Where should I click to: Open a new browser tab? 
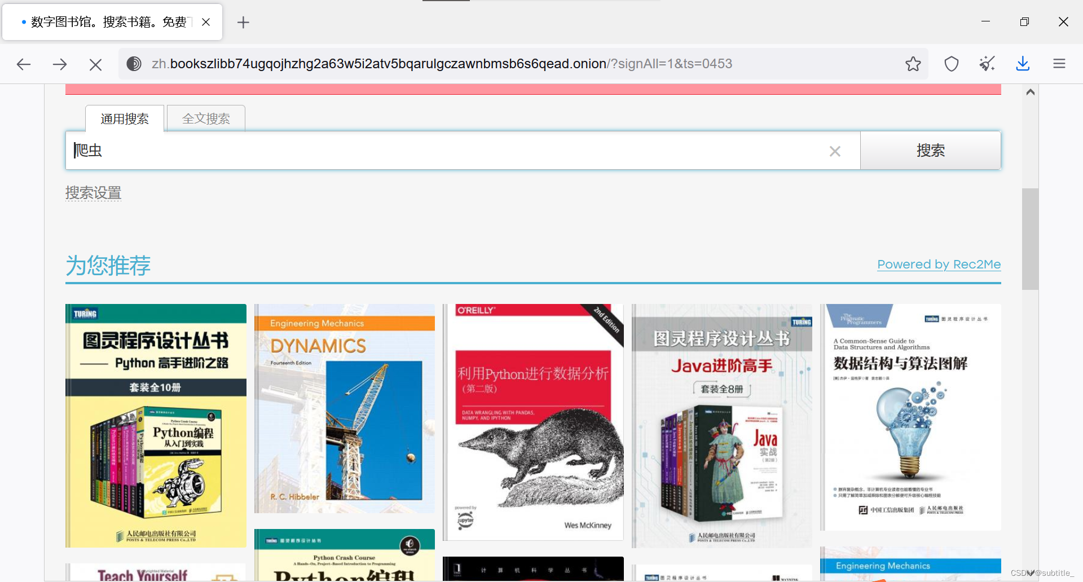point(243,22)
